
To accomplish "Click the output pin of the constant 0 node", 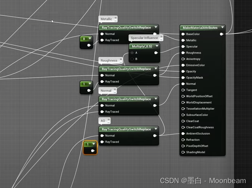I will 89,45.
